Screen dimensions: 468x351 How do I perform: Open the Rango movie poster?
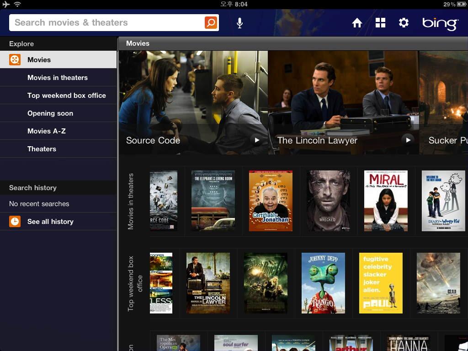(x=324, y=283)
